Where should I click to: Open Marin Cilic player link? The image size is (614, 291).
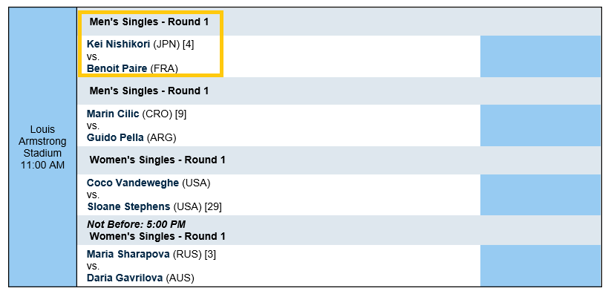(x=113, y=114)
